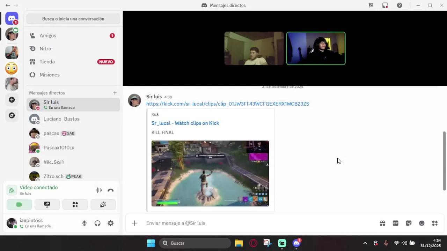This screenshot has width=447, height=251.
Task: Open Discord direct messages home icon
Action: pyautogui.click(x=12, y=18)
